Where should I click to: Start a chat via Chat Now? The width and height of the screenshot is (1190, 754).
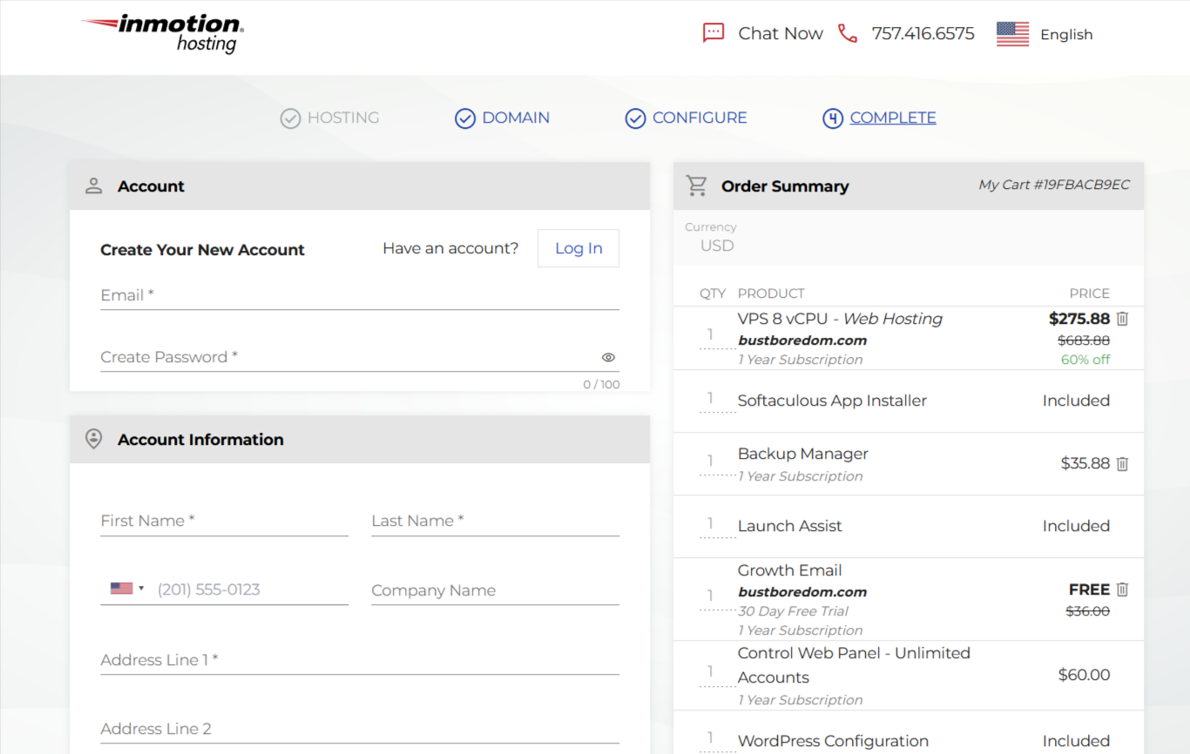(x=781, y=33)
